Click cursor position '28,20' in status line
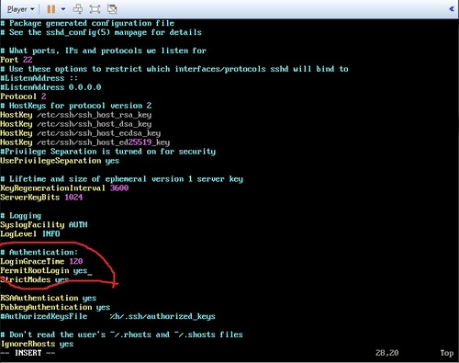The height and width of the screenshot is (363, 459). coord(386,353)
